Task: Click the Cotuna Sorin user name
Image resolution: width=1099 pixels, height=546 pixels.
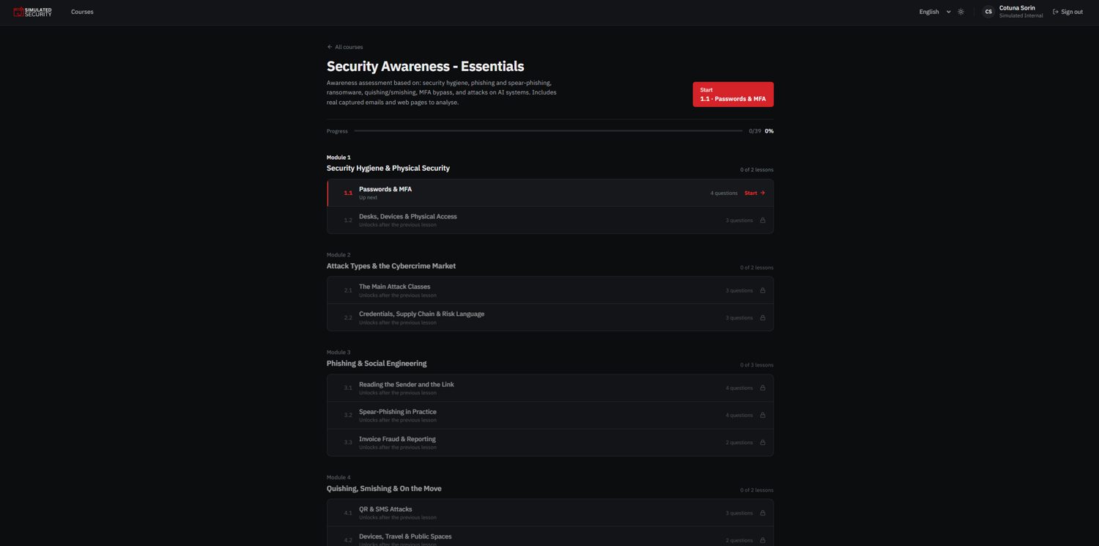Action: coord(1017,8)
